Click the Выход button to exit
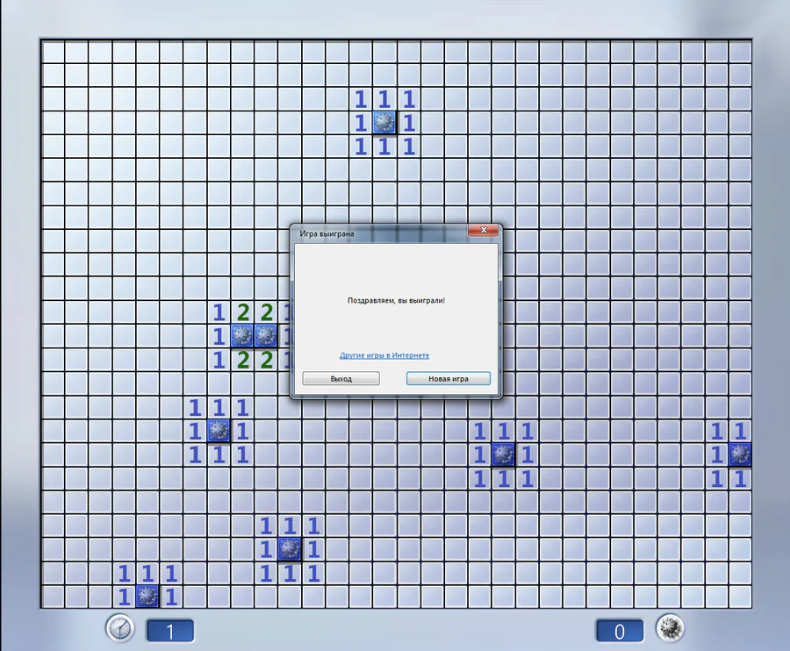The height and width of the screenshot is (651, 790). tap(341, 379)
